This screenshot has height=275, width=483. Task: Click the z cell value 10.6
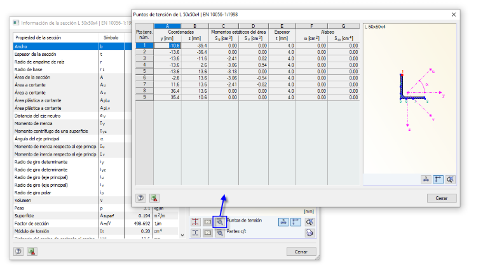click(194, 97)
